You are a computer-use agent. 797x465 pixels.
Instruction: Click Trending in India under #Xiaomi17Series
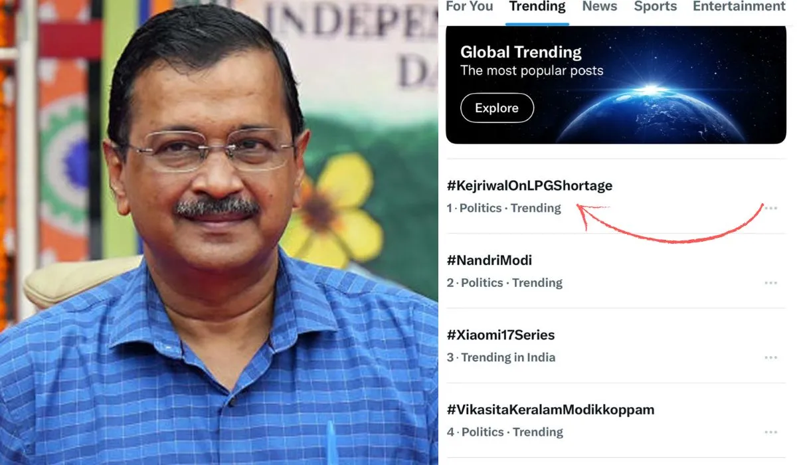508,357
